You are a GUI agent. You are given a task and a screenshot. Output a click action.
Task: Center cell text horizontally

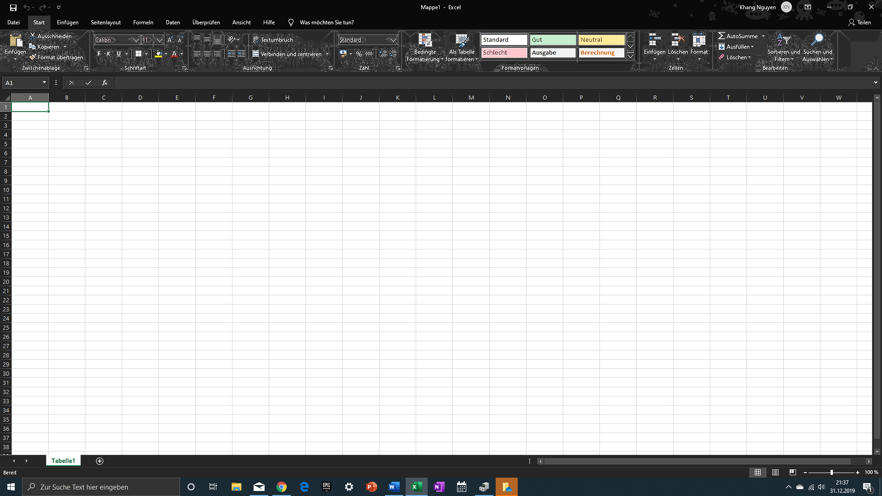[x=207, y=54]
